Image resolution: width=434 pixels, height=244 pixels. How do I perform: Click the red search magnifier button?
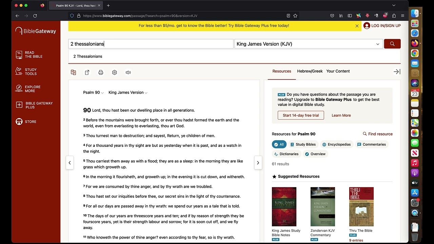tap(392, 44)
